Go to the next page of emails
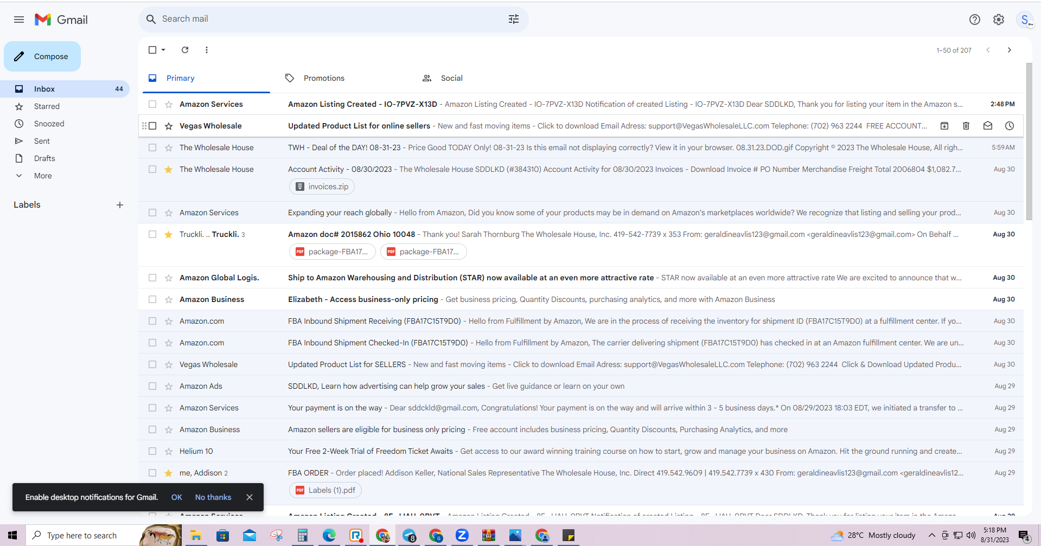 [1009, 50]
